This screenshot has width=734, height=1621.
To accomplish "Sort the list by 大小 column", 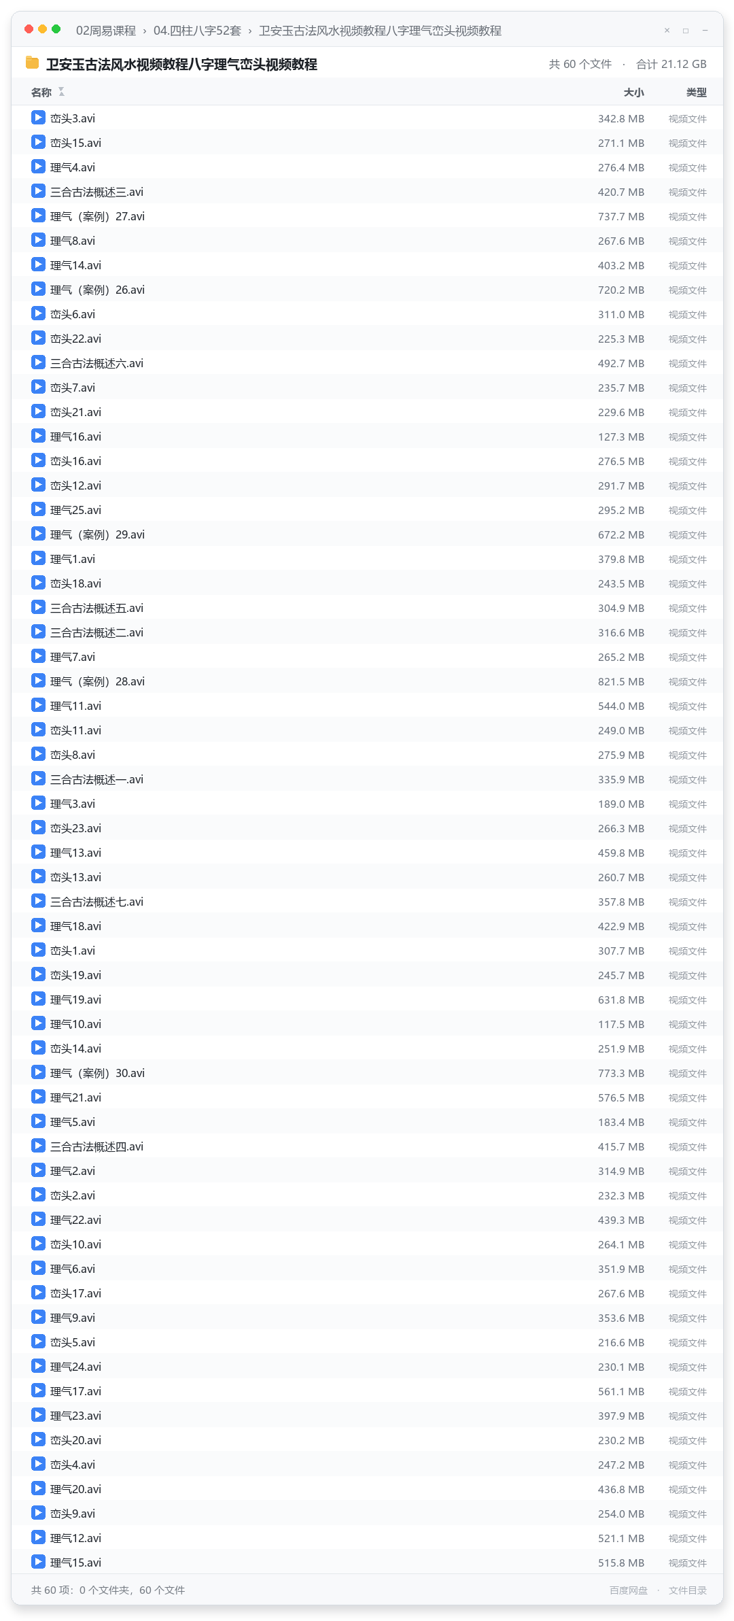I will pyautogui.click(x=633, y=92).
